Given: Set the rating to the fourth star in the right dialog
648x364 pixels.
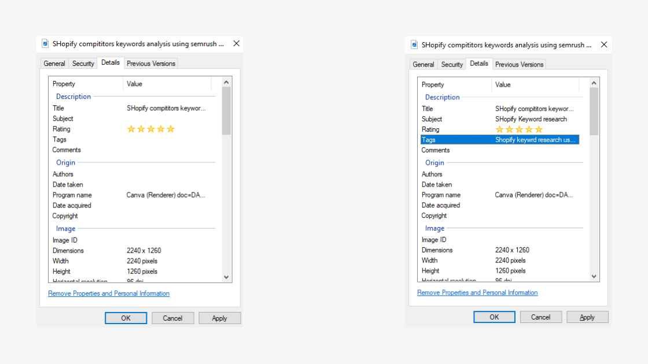Looking at the screenshot, I should click(x=529, y=129).
